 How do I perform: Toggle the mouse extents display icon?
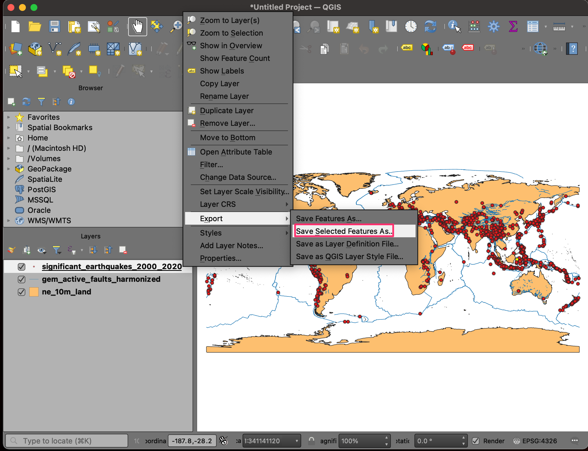(x=223, y=441)
